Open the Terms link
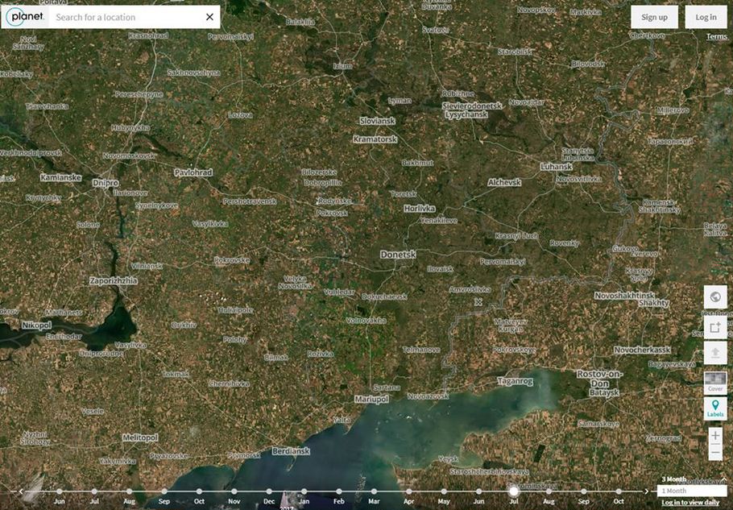 pyautogui.click(x=716, y=36)
